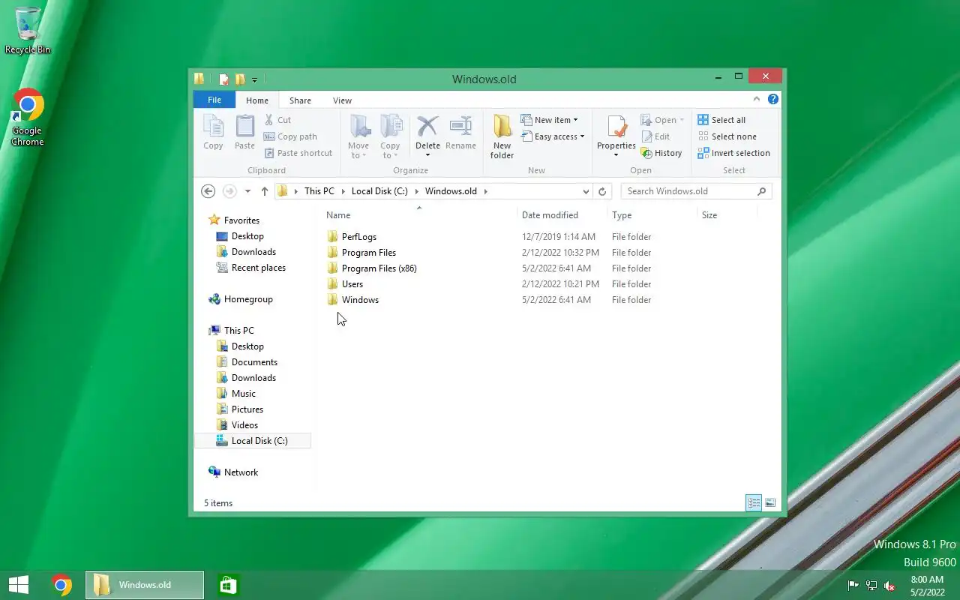Image resolution: width=960 pixels, height=600 pixels.
Task: Click the red X Delete icon
Action: pos(427,126)
